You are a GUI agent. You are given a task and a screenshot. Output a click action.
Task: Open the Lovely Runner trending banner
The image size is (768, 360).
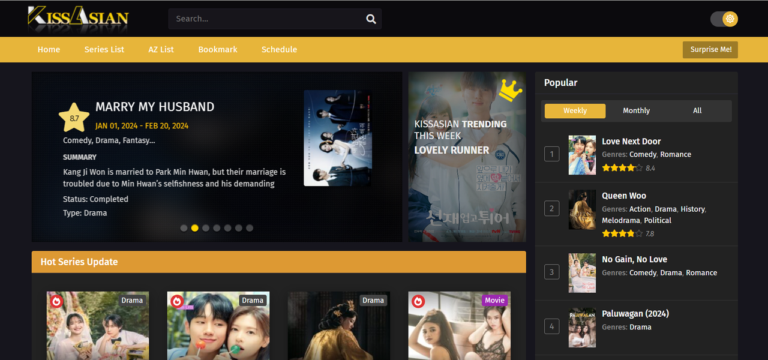(467, 157)
